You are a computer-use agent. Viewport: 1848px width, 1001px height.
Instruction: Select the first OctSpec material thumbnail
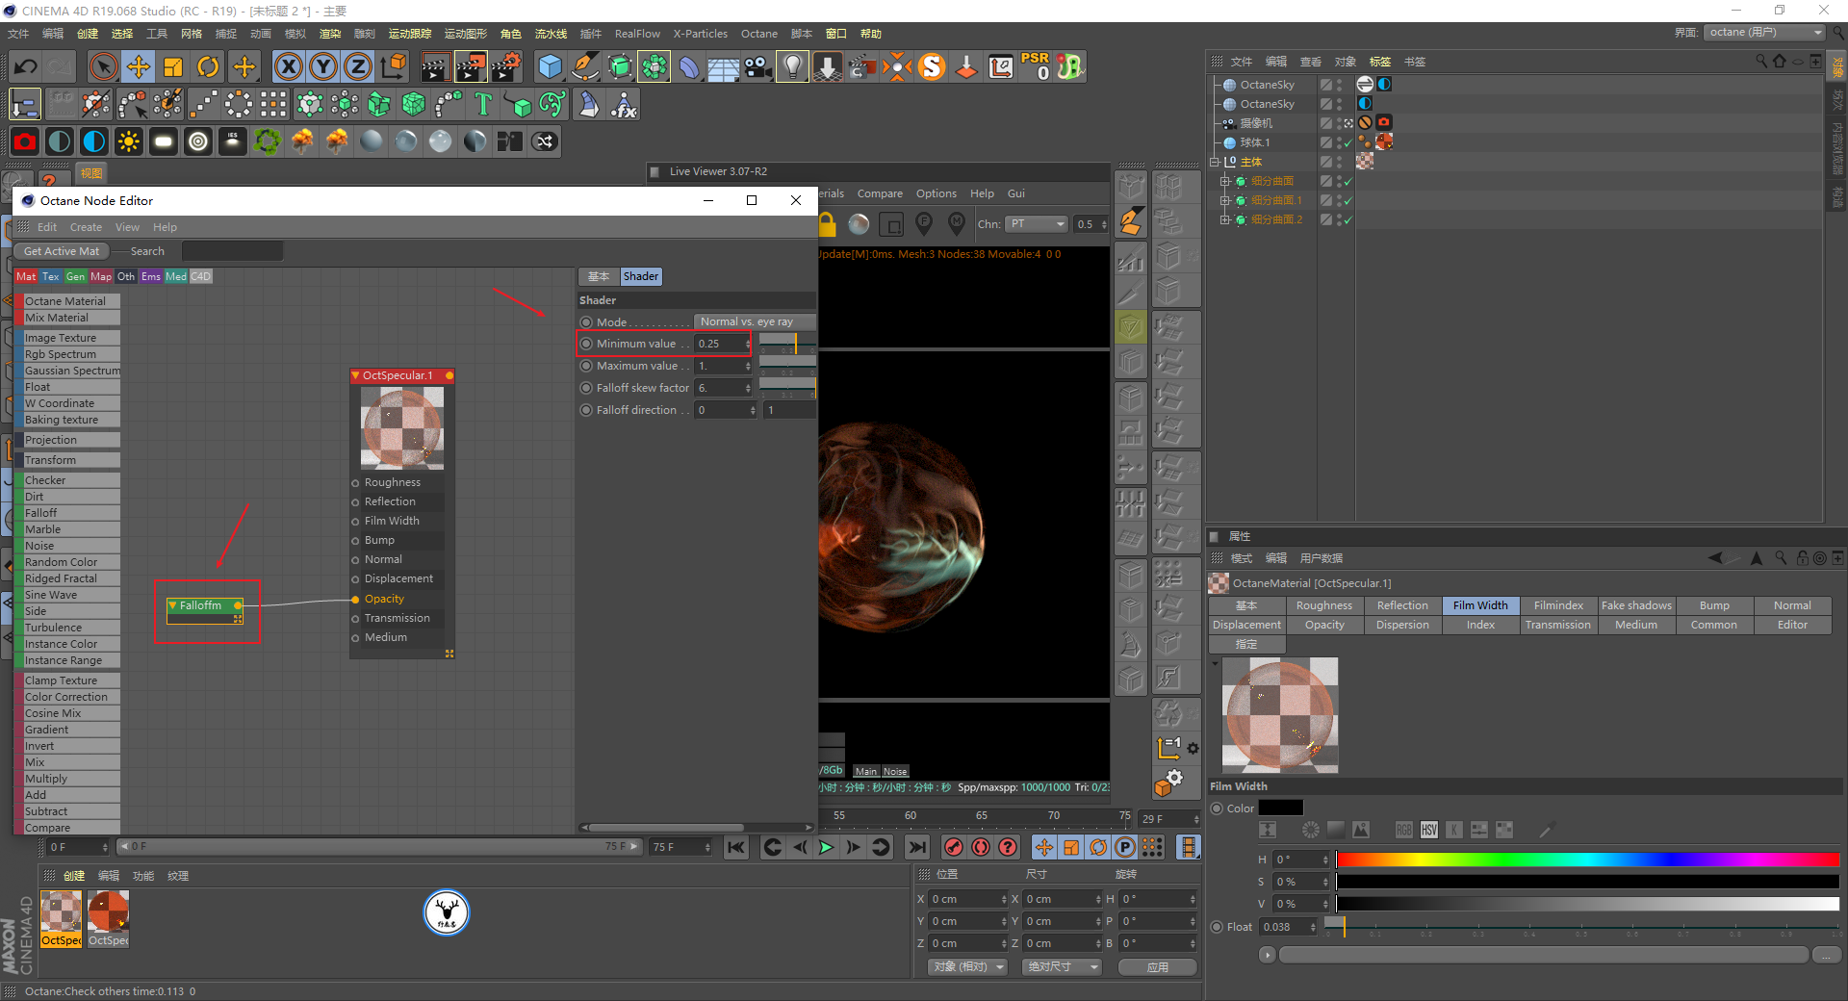click(x=61, y=918)
